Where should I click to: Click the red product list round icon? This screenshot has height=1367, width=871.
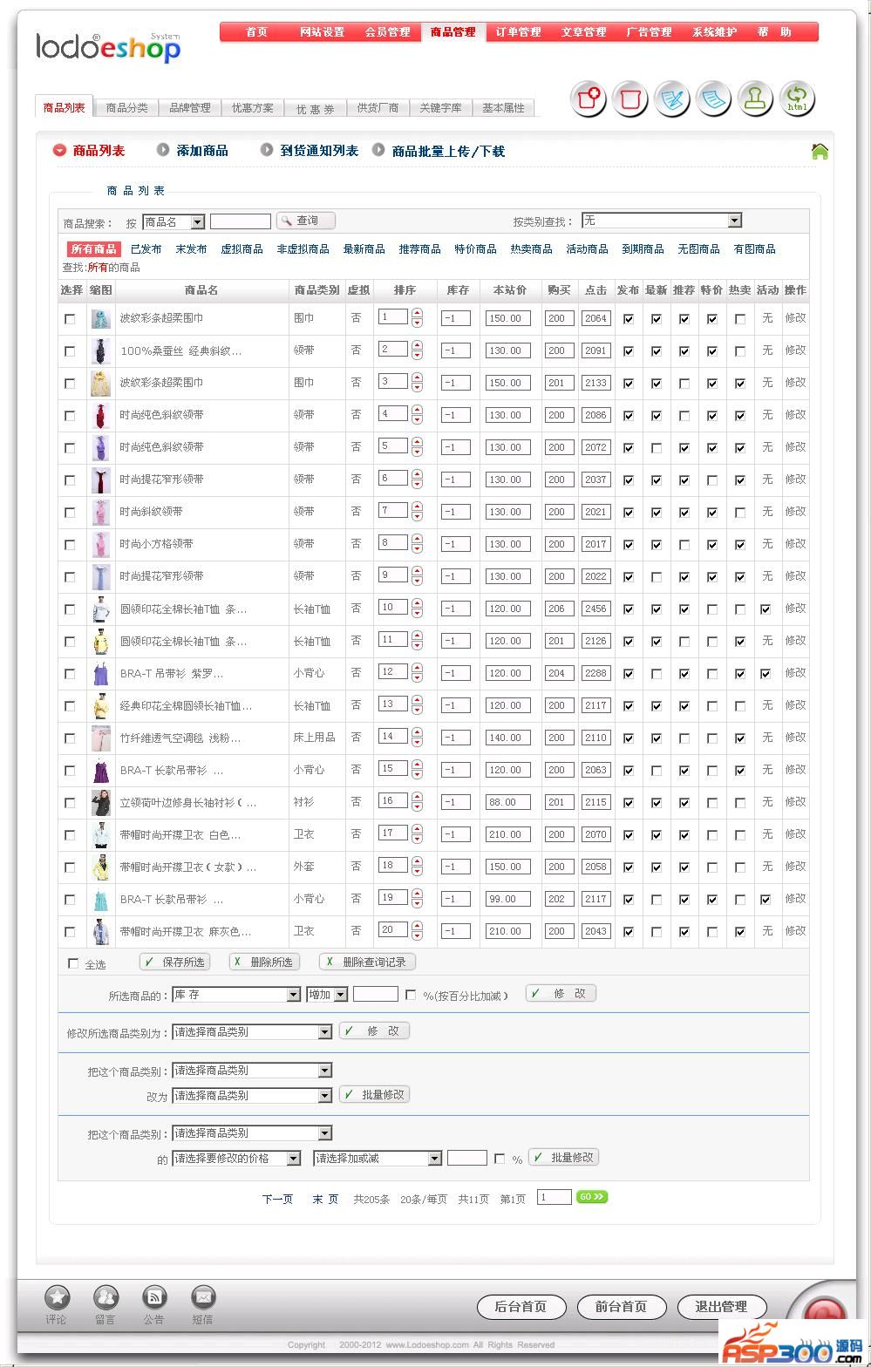(630, 99)
